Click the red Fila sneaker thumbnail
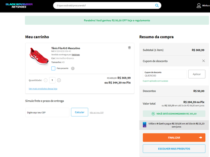210x157 pixels. (x=39, y=56)
